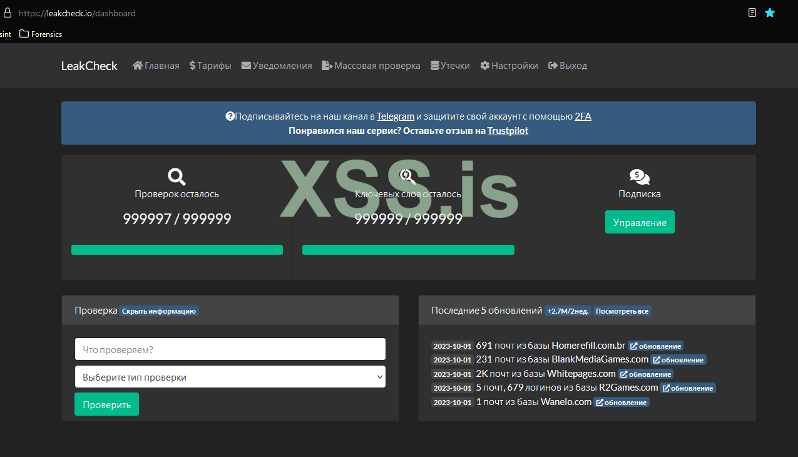Open the Trustpilot review link
The width and height of the screenshot is (798, 457).
(x=508, y=131)
